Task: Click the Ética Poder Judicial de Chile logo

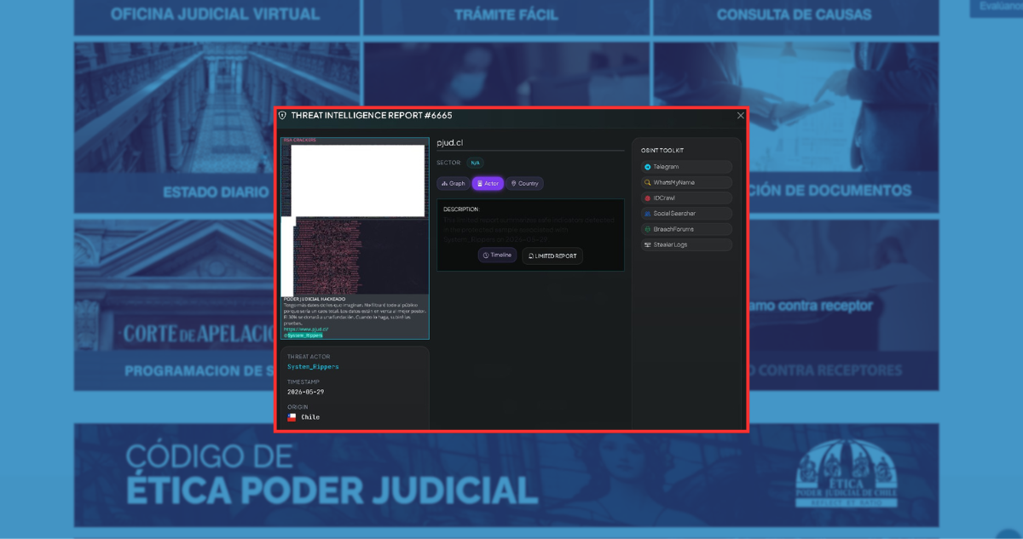Action: (847, 473)
